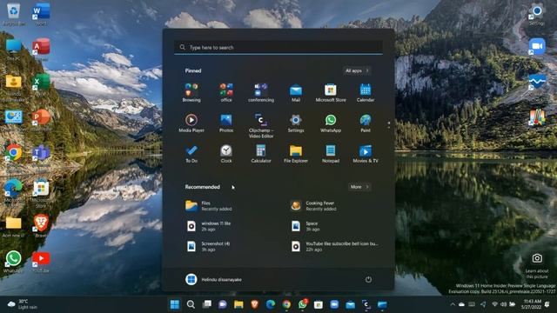Open Brave browser from the taskbar
557x313 pixels.
(x=254, y=304)
